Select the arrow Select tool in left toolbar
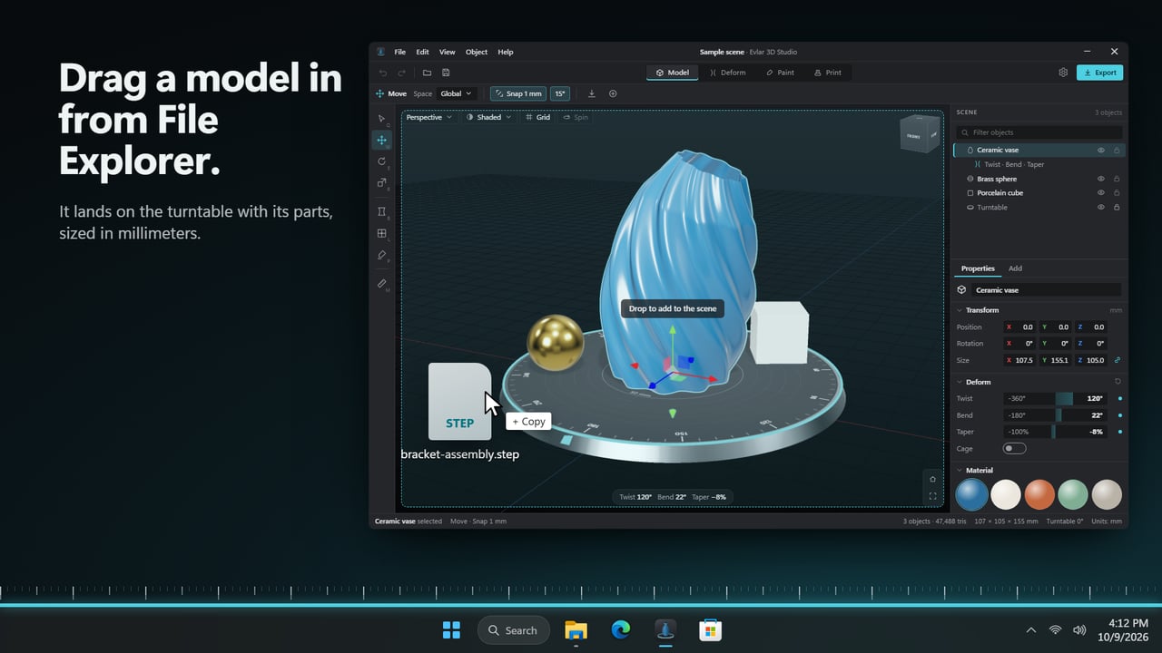1162x653 pixels. (381, 119)
